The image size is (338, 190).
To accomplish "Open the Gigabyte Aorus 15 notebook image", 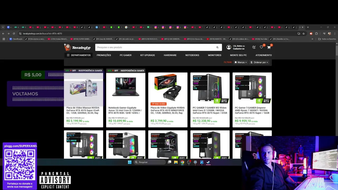I will click(x=126, y=87).
